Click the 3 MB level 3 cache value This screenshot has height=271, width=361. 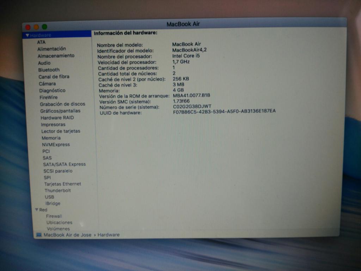178,84
